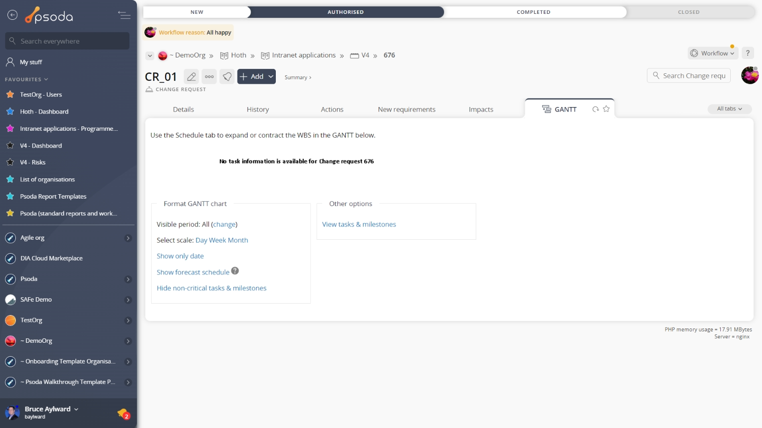Open the All tabs dropdown
762x428 pixels.
point(729,108)
